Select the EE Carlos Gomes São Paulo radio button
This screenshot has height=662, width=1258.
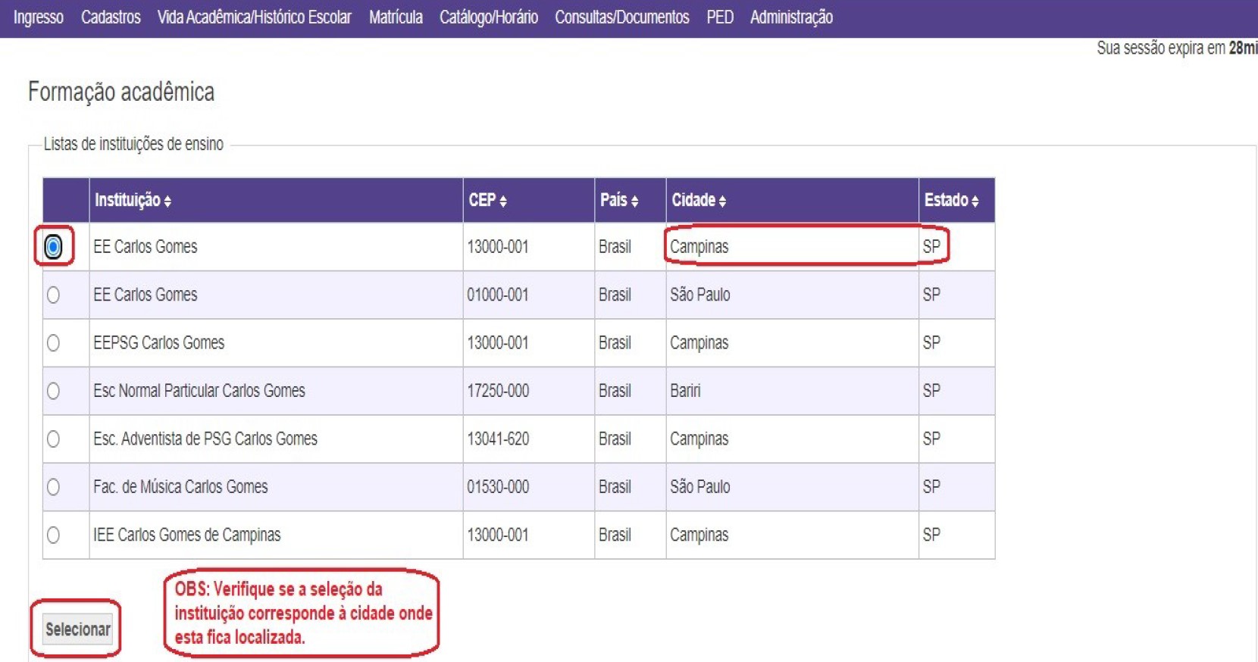53,295
